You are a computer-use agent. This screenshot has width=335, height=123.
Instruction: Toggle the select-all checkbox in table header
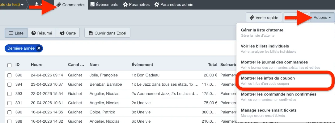tap(9, 65)
